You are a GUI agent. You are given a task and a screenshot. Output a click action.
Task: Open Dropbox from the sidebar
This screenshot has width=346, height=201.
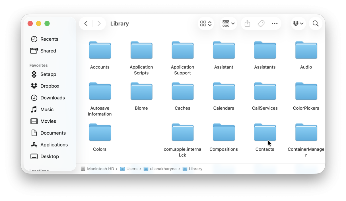click(50, 86)
